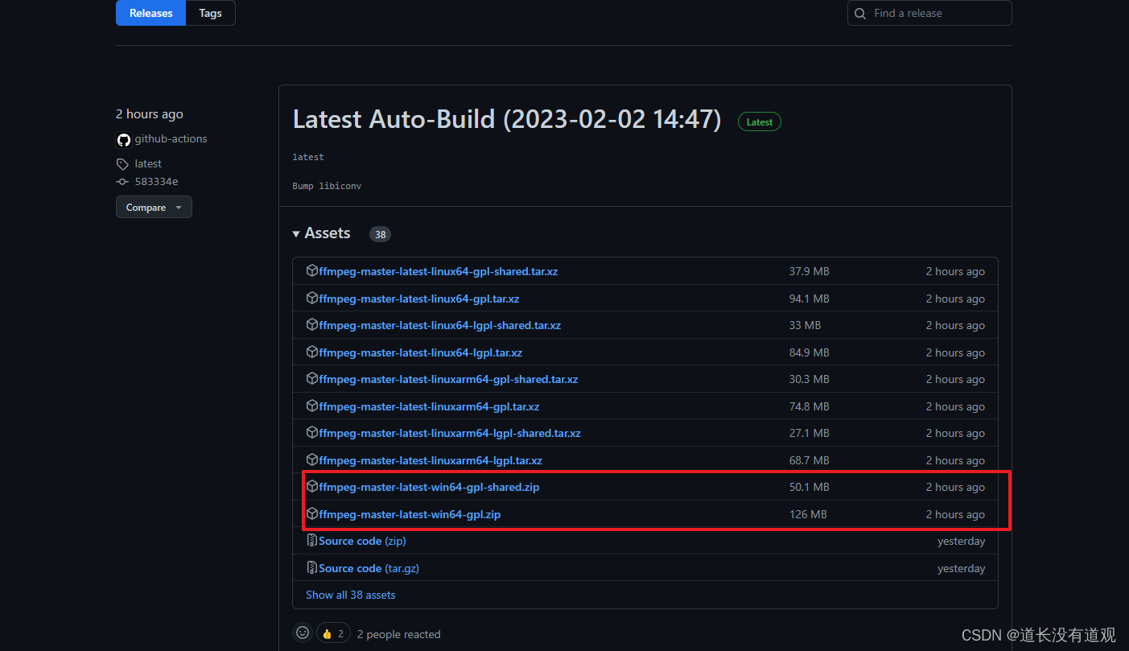Viewport: 1129px width, 651px height.
Task: Download Source code (zip)
Action: 362,541
